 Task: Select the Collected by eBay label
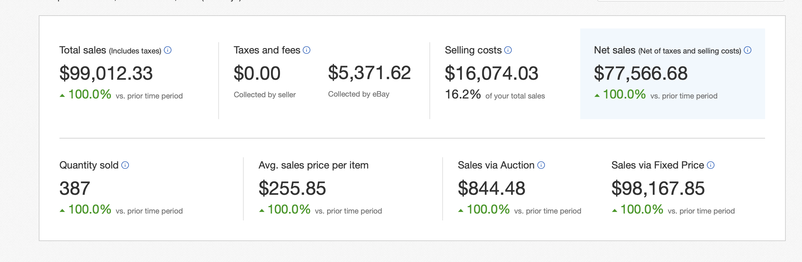359,94
